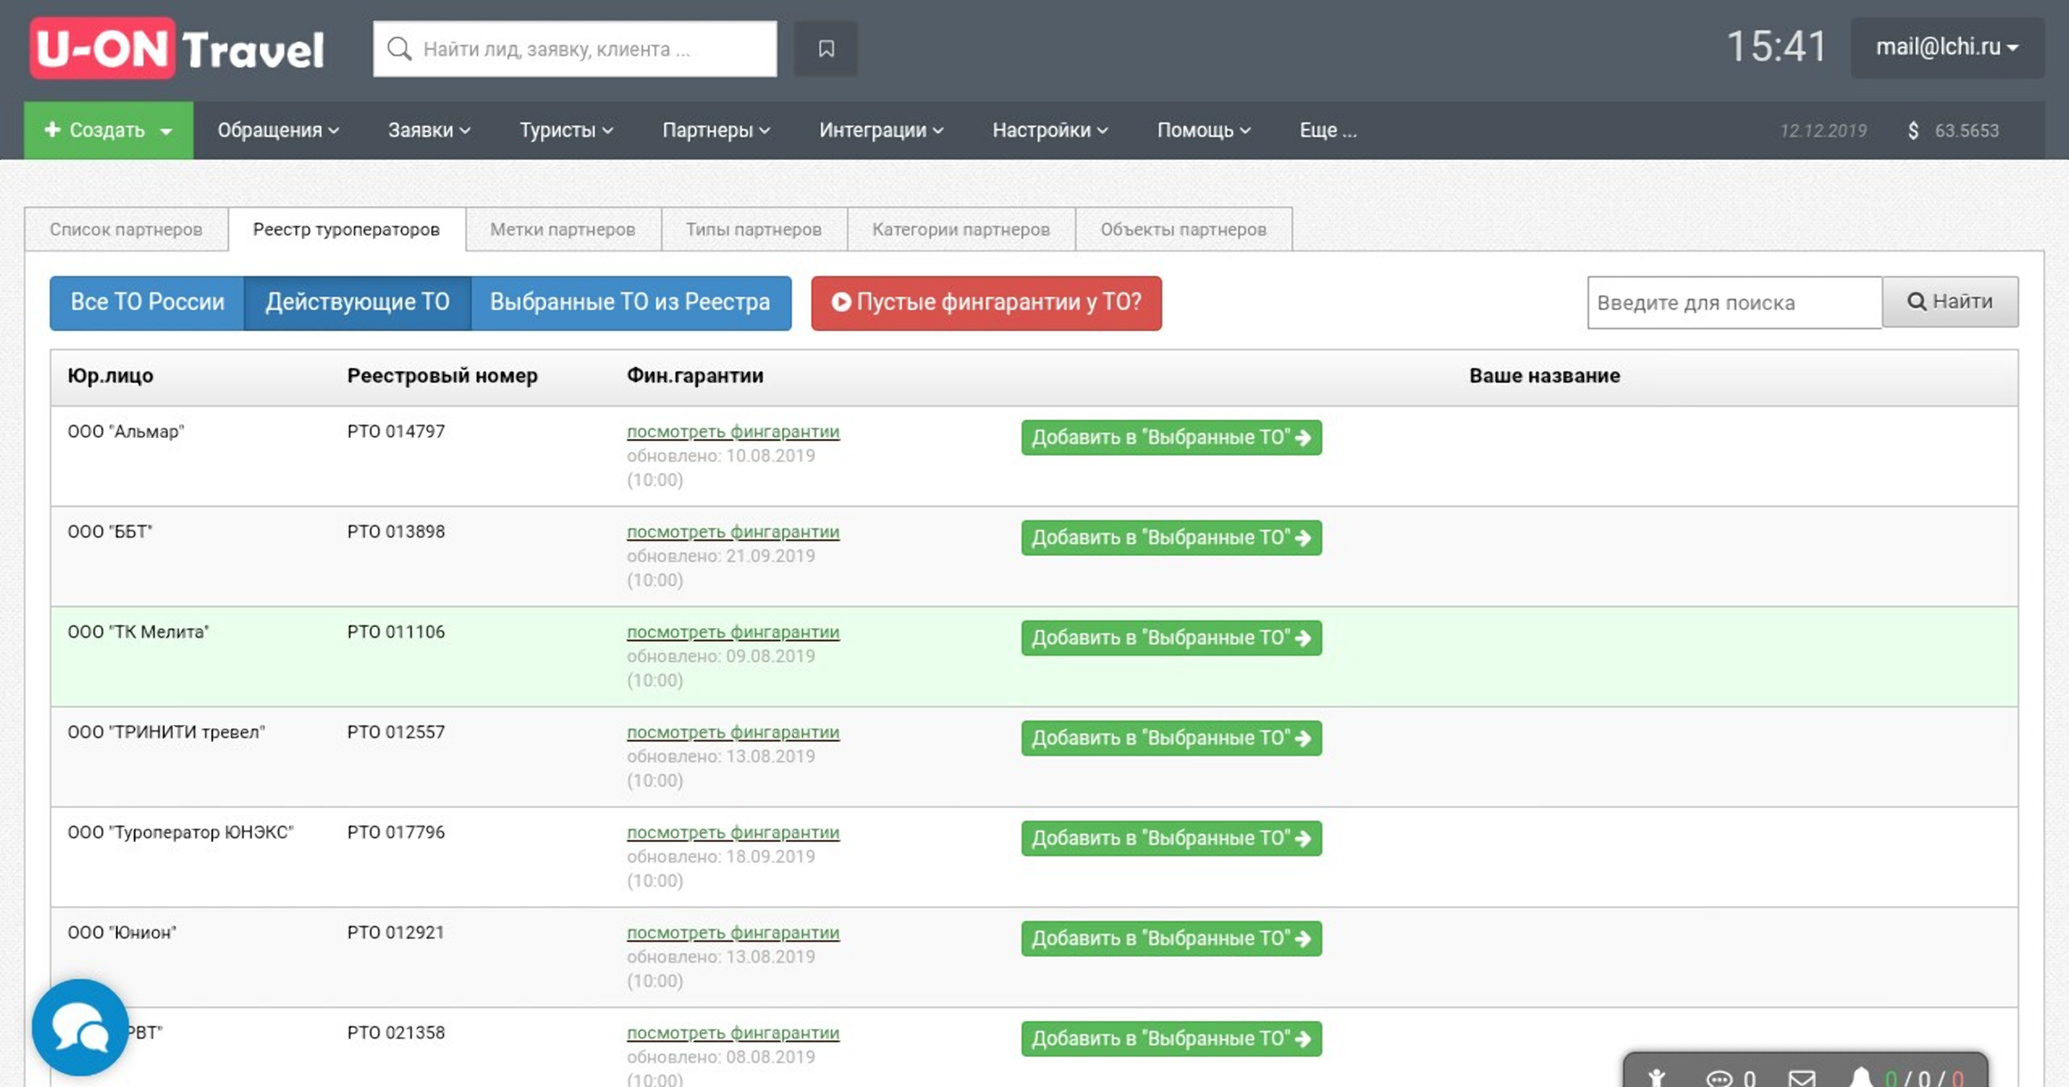The height and width of the screenshot is (1087, 2069).
Task: Switch to the Список партнеров tab
Action: tap(126, 230)
